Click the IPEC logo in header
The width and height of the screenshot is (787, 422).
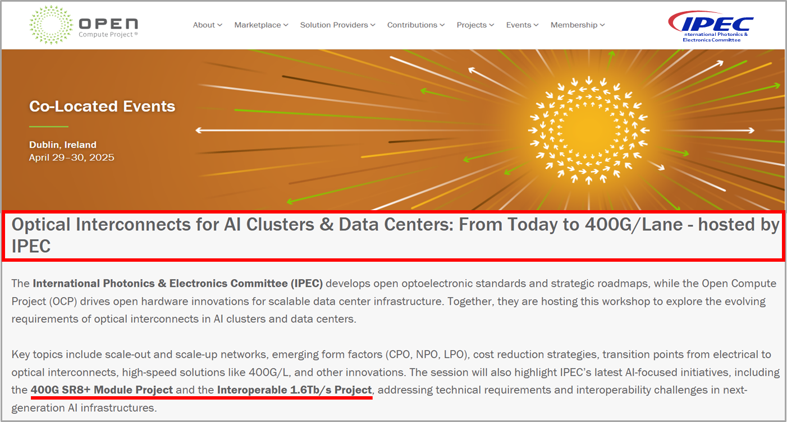711,26
